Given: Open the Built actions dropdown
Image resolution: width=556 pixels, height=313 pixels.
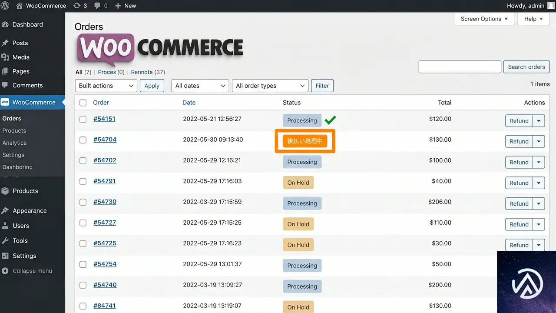Looking at the screenshot, I should pyautogui.click(x=106, y=86).
